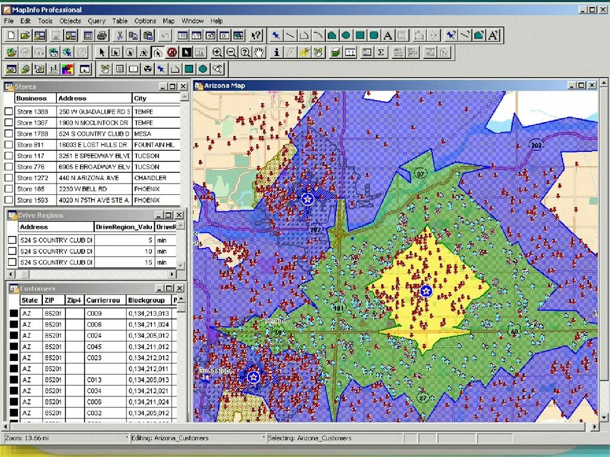Open the File menu

(x=8, y=21)
